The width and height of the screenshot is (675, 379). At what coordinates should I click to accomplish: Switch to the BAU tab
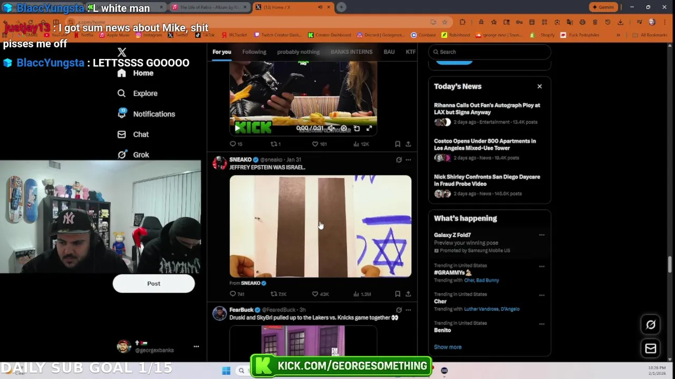(389, 52)
